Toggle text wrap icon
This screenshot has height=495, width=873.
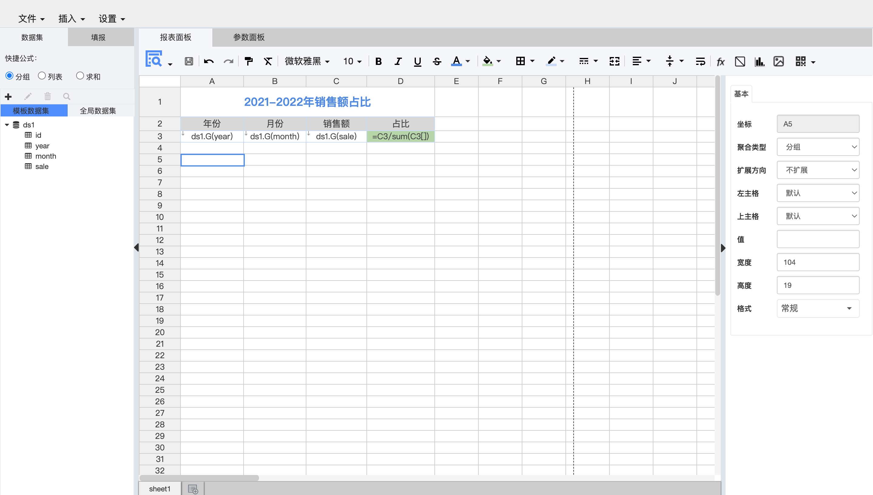point(700,61)
